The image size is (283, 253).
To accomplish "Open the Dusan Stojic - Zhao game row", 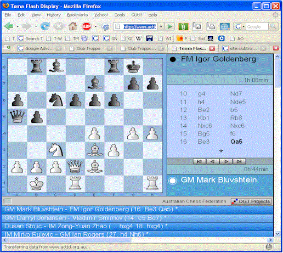I will (138, 226).
